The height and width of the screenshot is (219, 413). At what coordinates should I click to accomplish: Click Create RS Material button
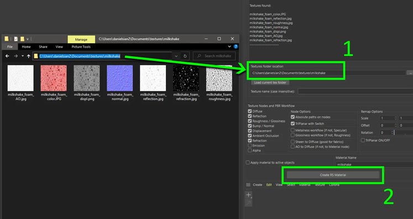[333, 175]
